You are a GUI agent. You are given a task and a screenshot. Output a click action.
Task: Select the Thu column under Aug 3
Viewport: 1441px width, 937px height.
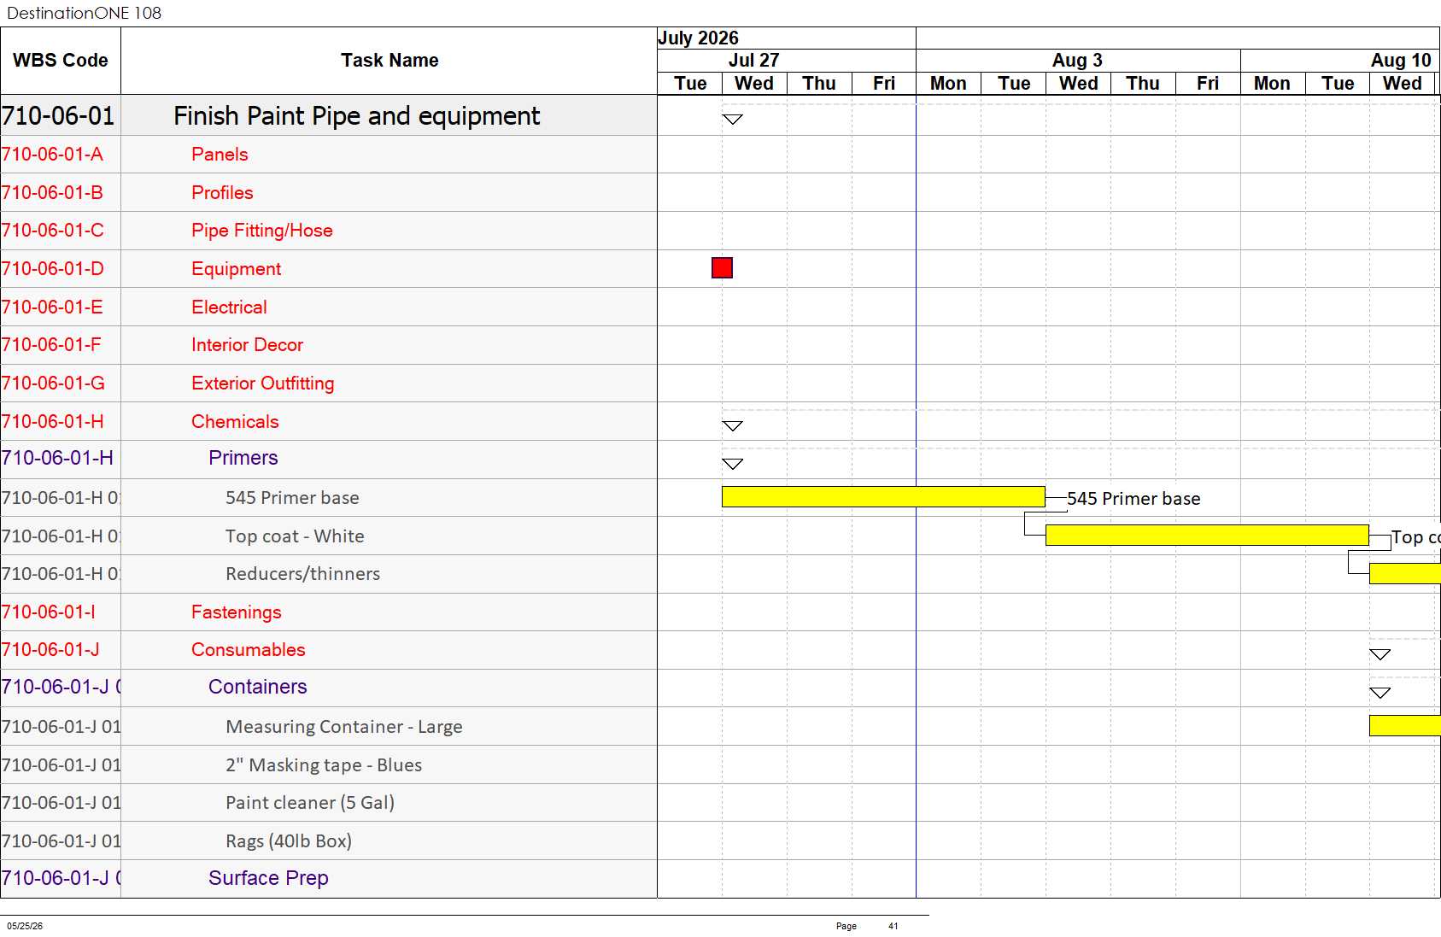point(1143,84)
